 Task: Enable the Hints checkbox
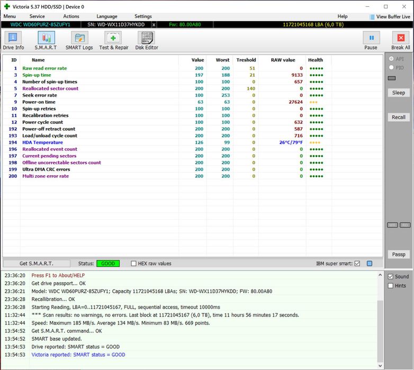391,286
